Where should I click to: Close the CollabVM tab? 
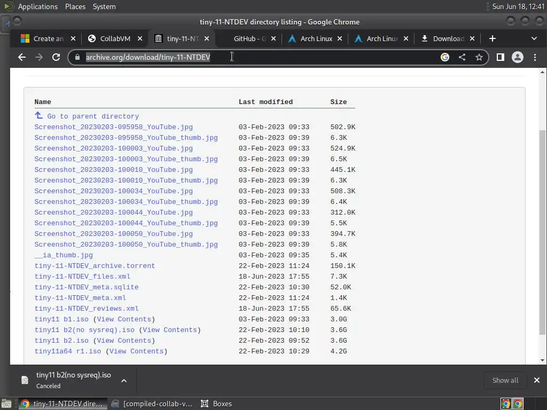140,38
